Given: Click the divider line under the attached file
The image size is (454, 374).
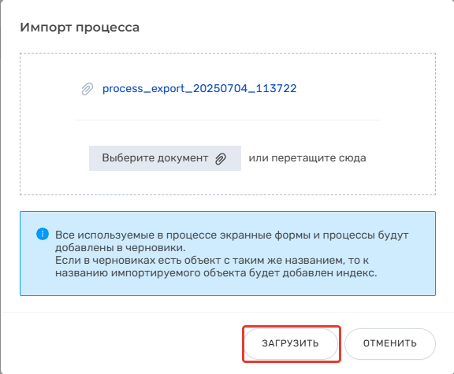Looking at the screenshot, I should pyautogui.click(x=228, y=120).
